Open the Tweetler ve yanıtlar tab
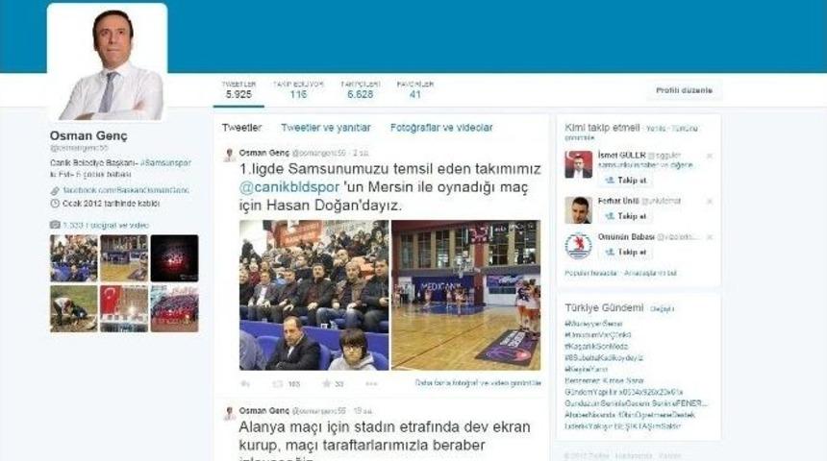This screenshot has width=827, height=461. pyautogui.click(x=325, y=128)
